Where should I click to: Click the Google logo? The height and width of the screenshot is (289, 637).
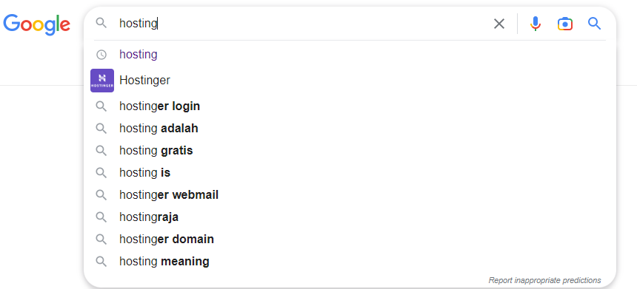[x=36, y=24]
